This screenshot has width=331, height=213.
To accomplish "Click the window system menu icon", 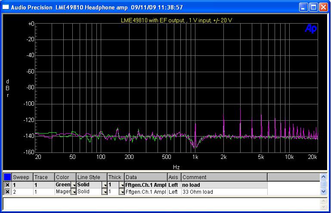I will pyautogui.click(x=6, y=7).
